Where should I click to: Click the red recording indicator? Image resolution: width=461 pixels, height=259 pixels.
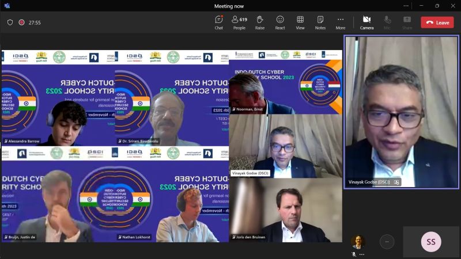click(x=21, y=22)
